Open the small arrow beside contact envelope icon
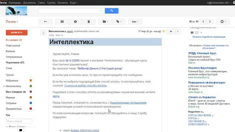235x132 pixels. pyautogui.click(x=201, y=33)
